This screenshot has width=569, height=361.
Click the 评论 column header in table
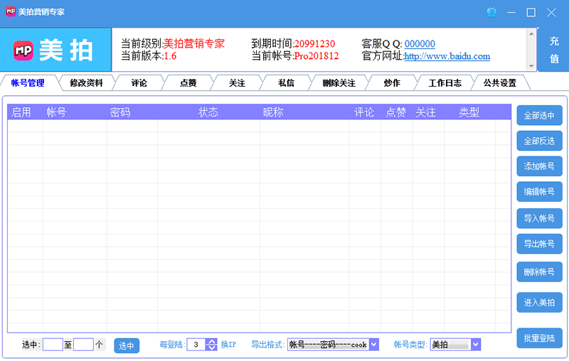[364, 112]
